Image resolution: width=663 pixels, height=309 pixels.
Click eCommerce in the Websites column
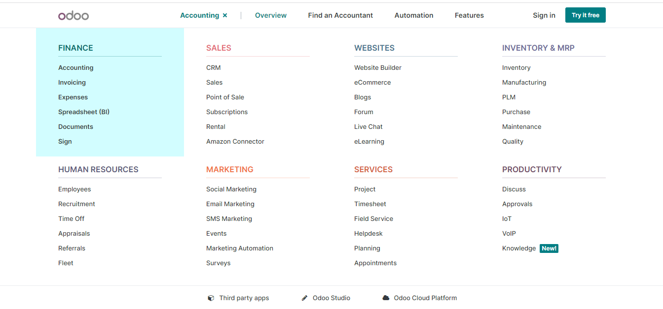click(372, 82)
